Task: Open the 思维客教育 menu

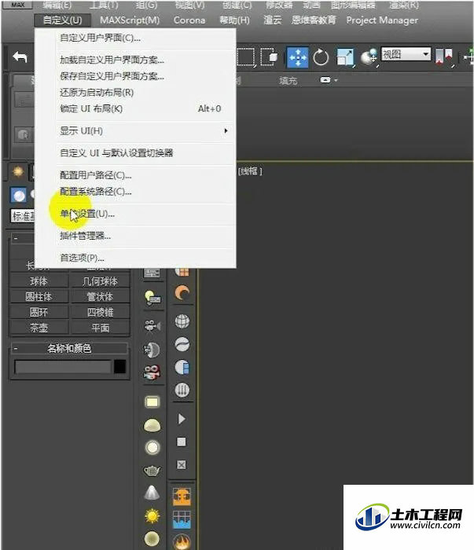Action: point(314,20)
